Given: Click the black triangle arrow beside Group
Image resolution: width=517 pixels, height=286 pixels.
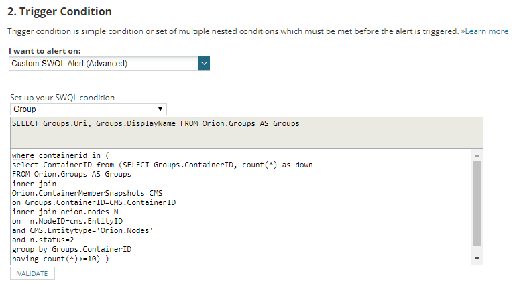Looking at the screenshot, I should coord(160,109).
